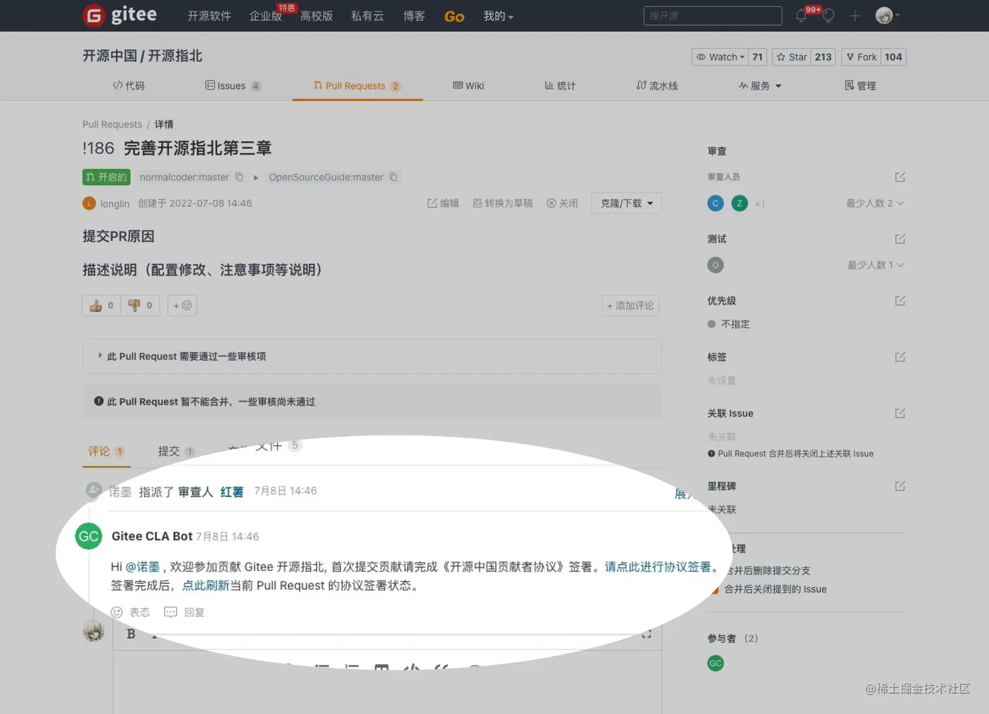Edit the 标签 labels section
This screenshot has height=714, width=989.
[x=900, y=357]
